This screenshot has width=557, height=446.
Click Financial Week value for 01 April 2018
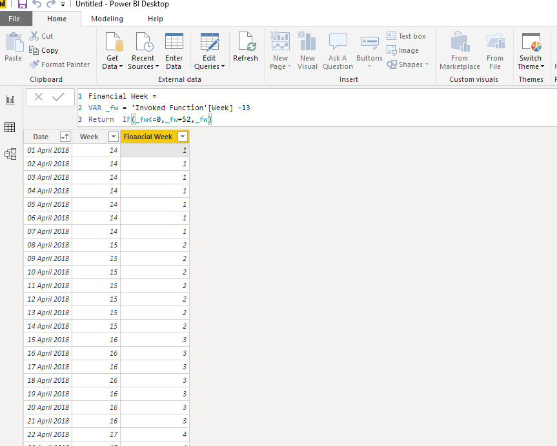[155, 150]
